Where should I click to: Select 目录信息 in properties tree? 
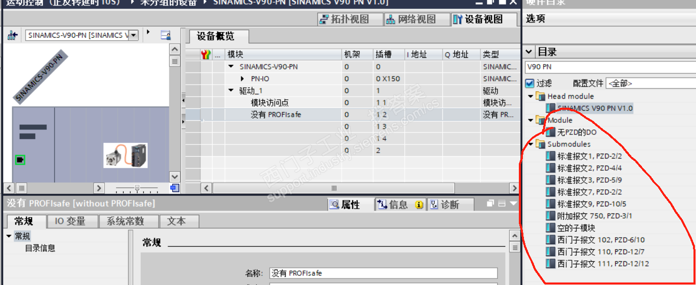pos(40,248)
